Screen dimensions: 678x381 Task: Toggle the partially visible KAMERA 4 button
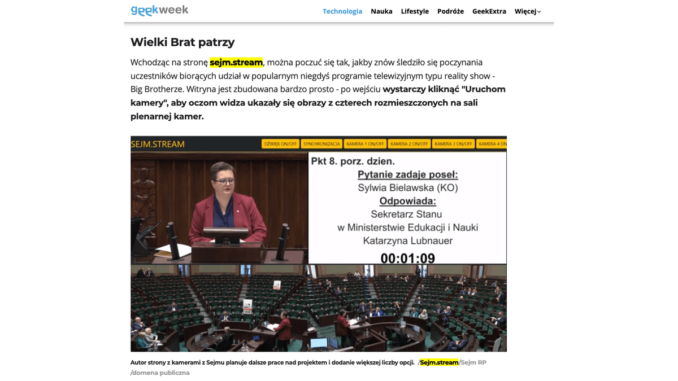pos(492,144)
